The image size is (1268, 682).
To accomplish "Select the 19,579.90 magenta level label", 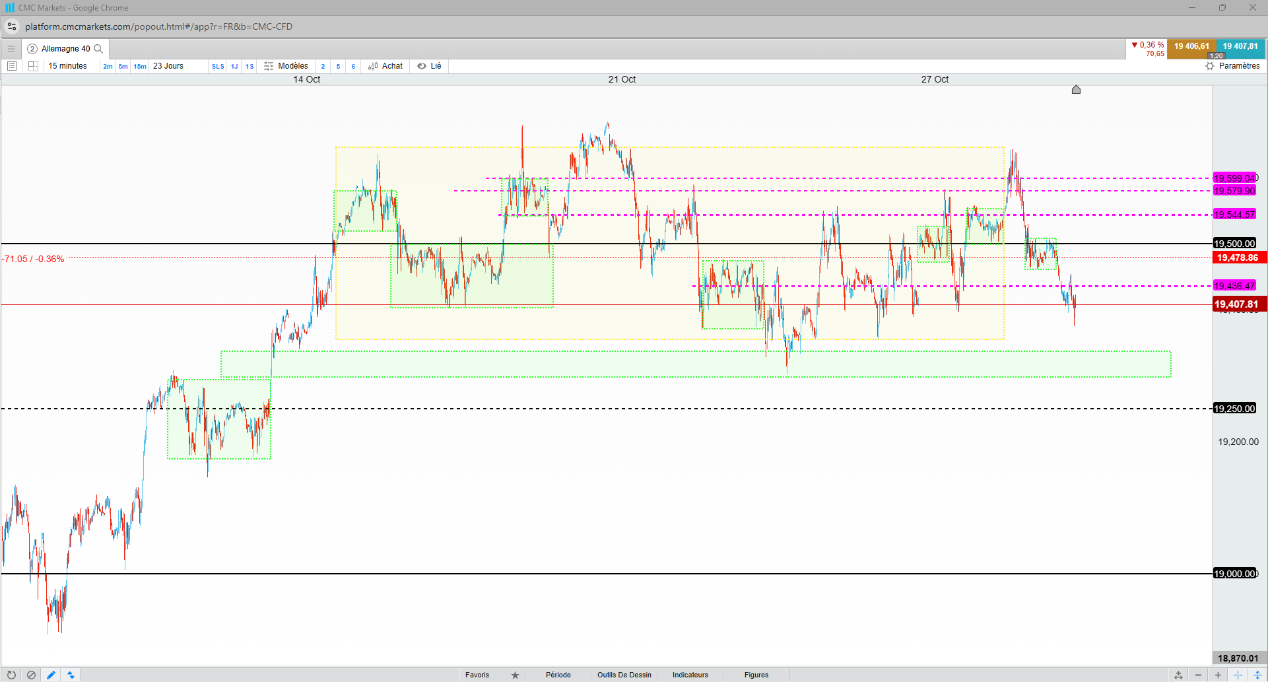I will 1234,191.
